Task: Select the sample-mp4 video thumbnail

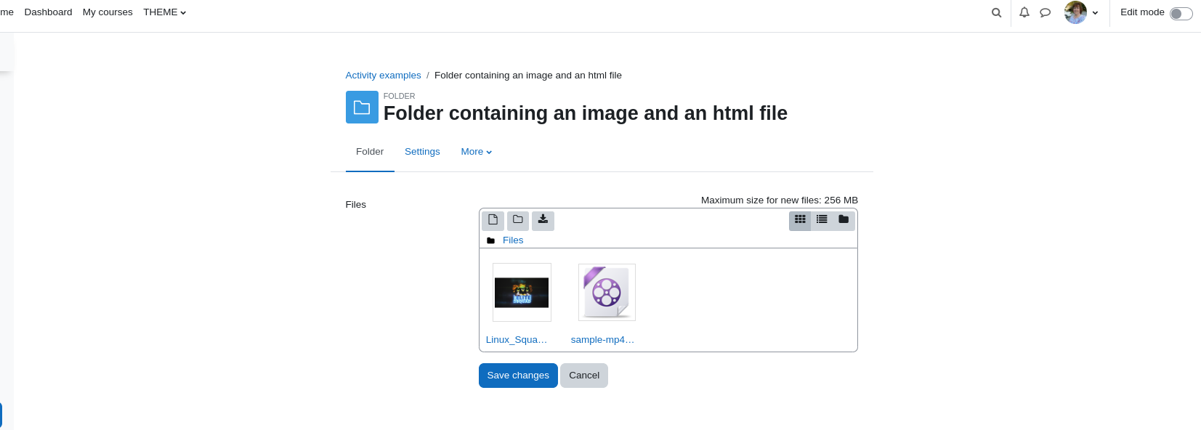Action: [x=607, y=292]
